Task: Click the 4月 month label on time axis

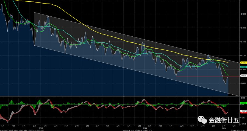Action: [118, 126]
